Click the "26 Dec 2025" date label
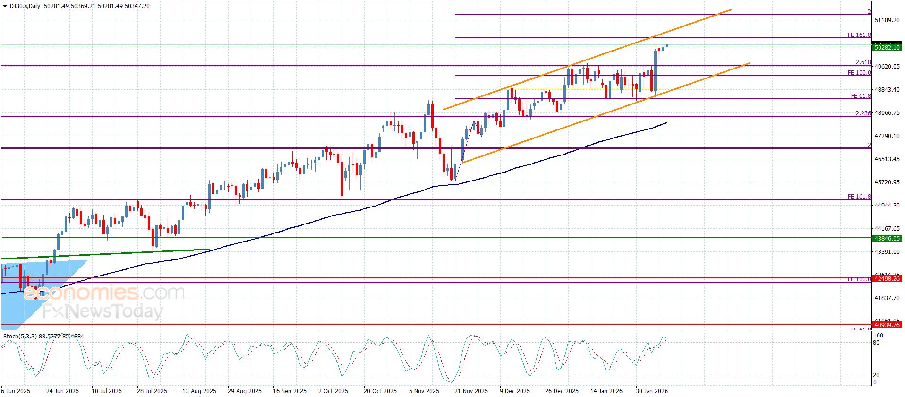The image size is (905, 397). pyautogui.click(x=562, y=391)
